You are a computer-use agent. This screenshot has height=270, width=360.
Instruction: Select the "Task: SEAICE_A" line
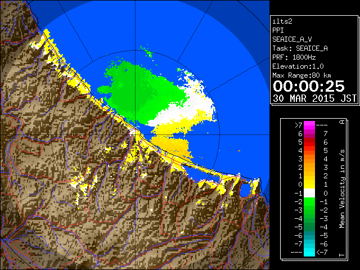click(x=300, y=48)
